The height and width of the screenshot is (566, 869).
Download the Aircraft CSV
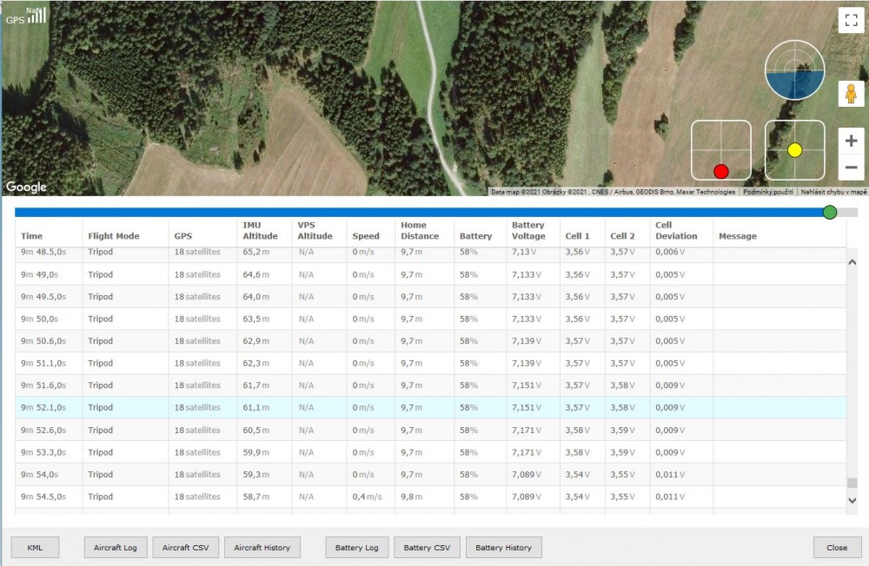point(186,548)
